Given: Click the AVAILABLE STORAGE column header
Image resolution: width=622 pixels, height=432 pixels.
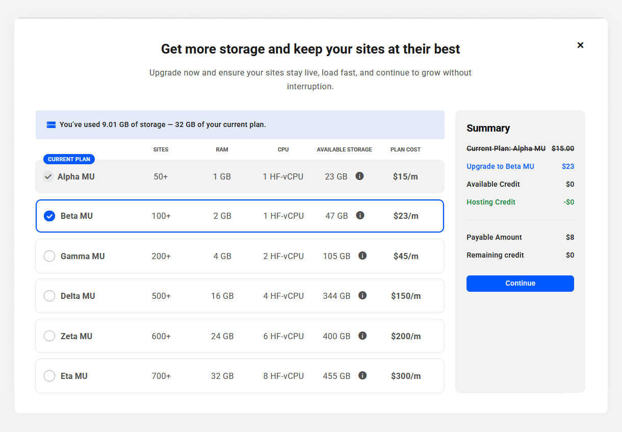Looking at the screenshot, I should coord(344,149).
